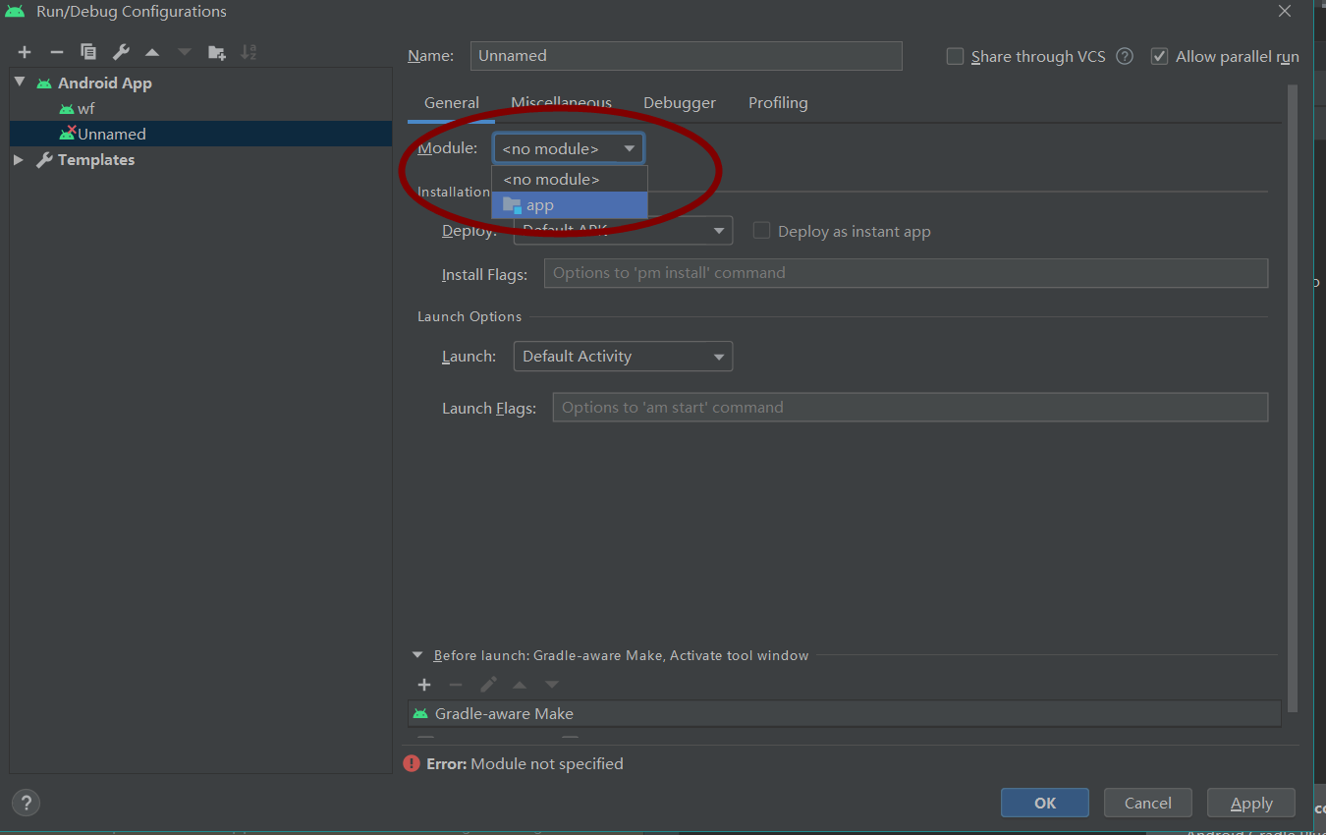The width and height of the screenshot is (1326, 835).
Task: Edit the selected Before launch task
Action: (488, 685)
